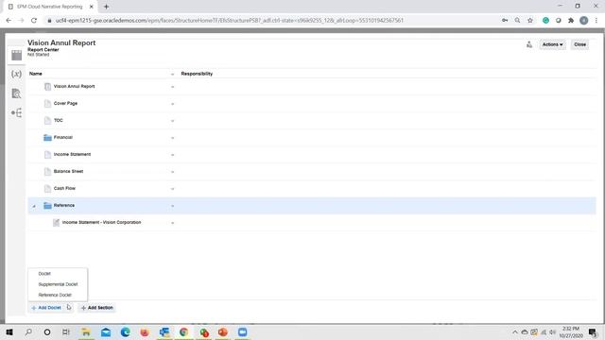Screen dimensions: 605x340
Task: Click the TOC document icon
Action: (47, 120)
